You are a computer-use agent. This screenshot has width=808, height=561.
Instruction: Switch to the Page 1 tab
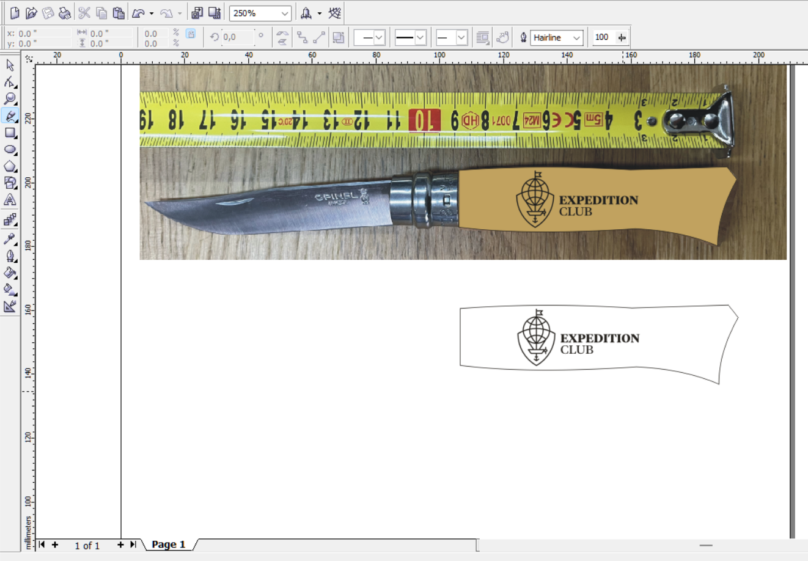pos(168,544)
